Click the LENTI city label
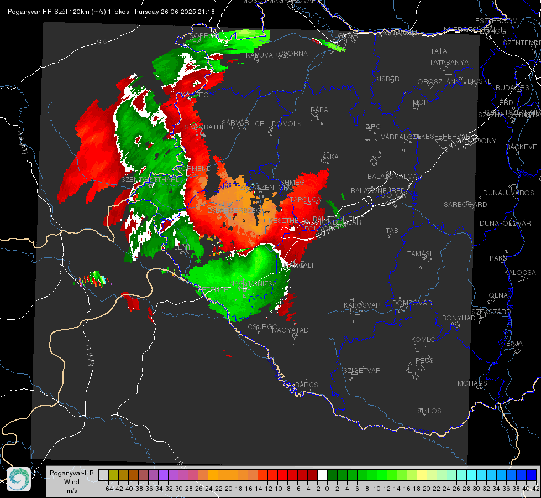The image size is (541, 498). (183, 247)
